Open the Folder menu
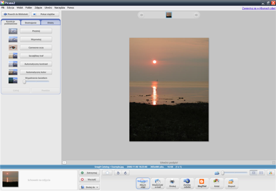The height and width of the screenshot is (191, 276). coord(29,8)
